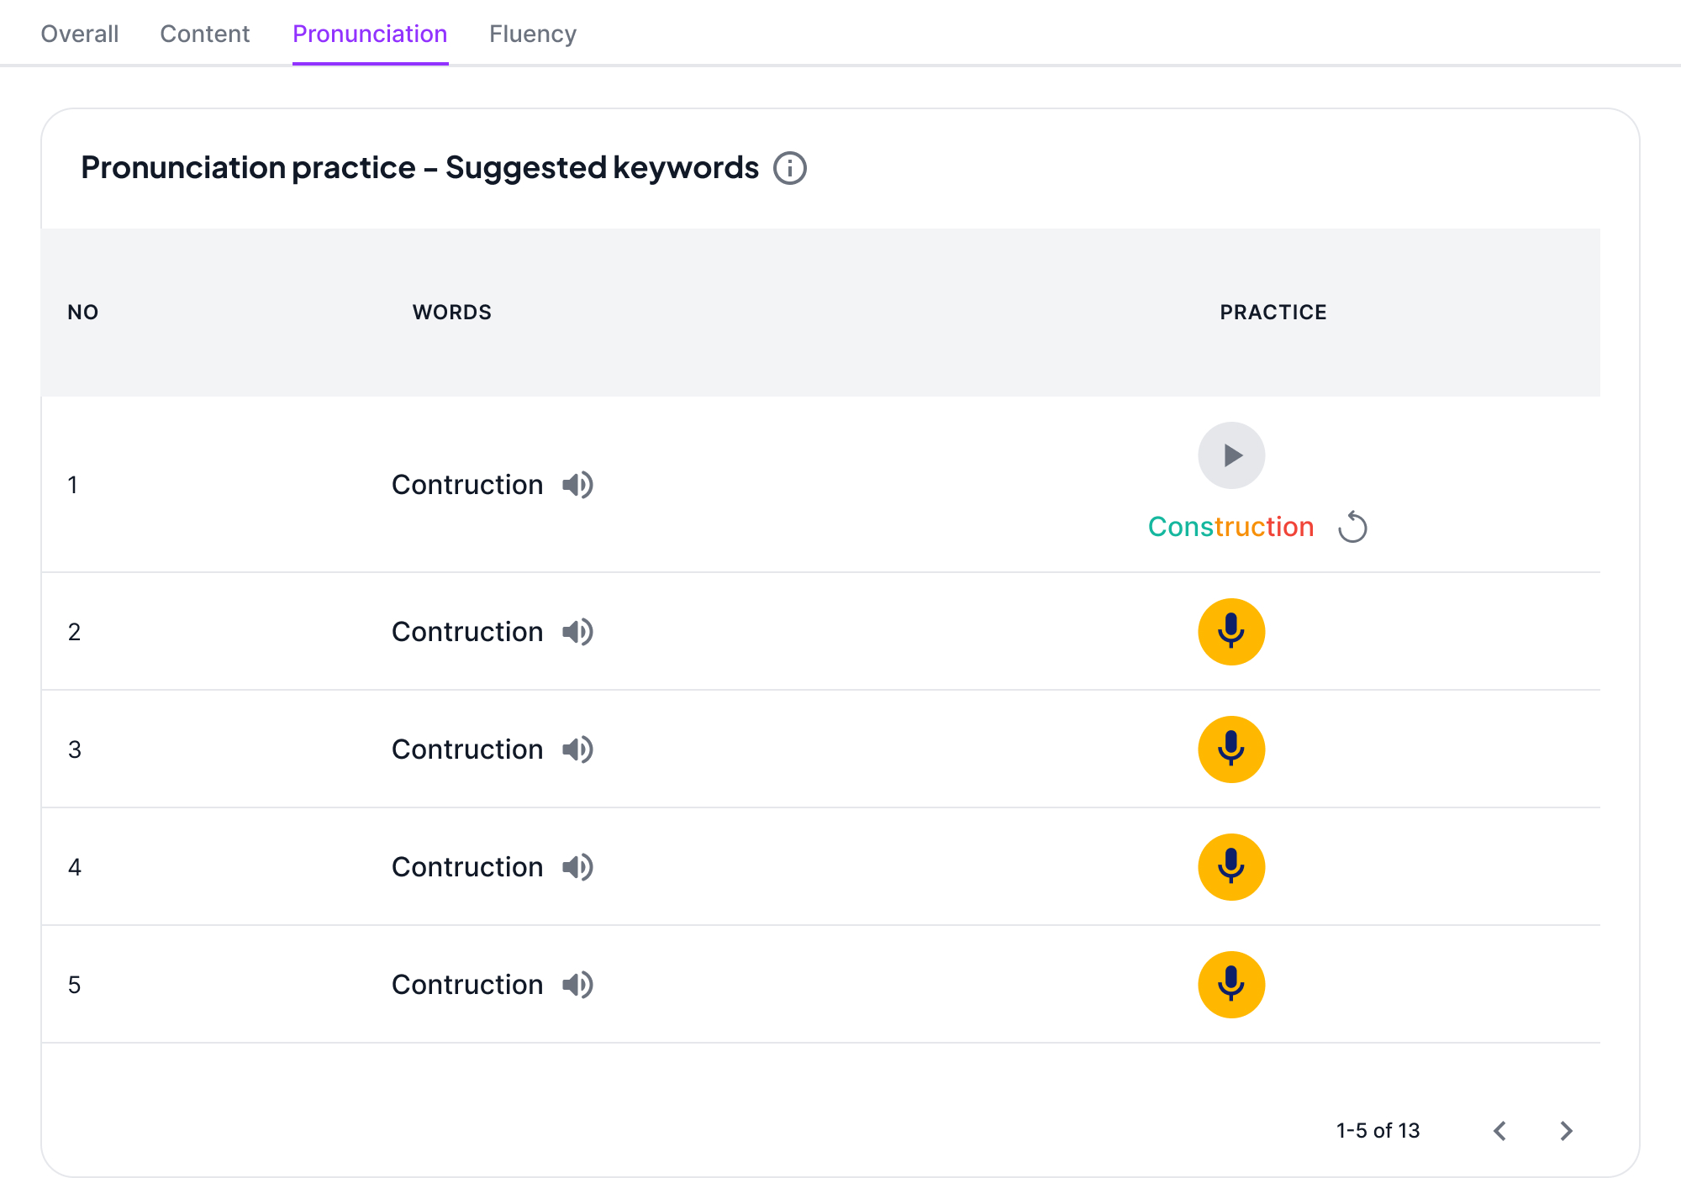The image size is (1681, 1178).
Task: Go to previous page of keywords
Action: click(1500, 1131)
